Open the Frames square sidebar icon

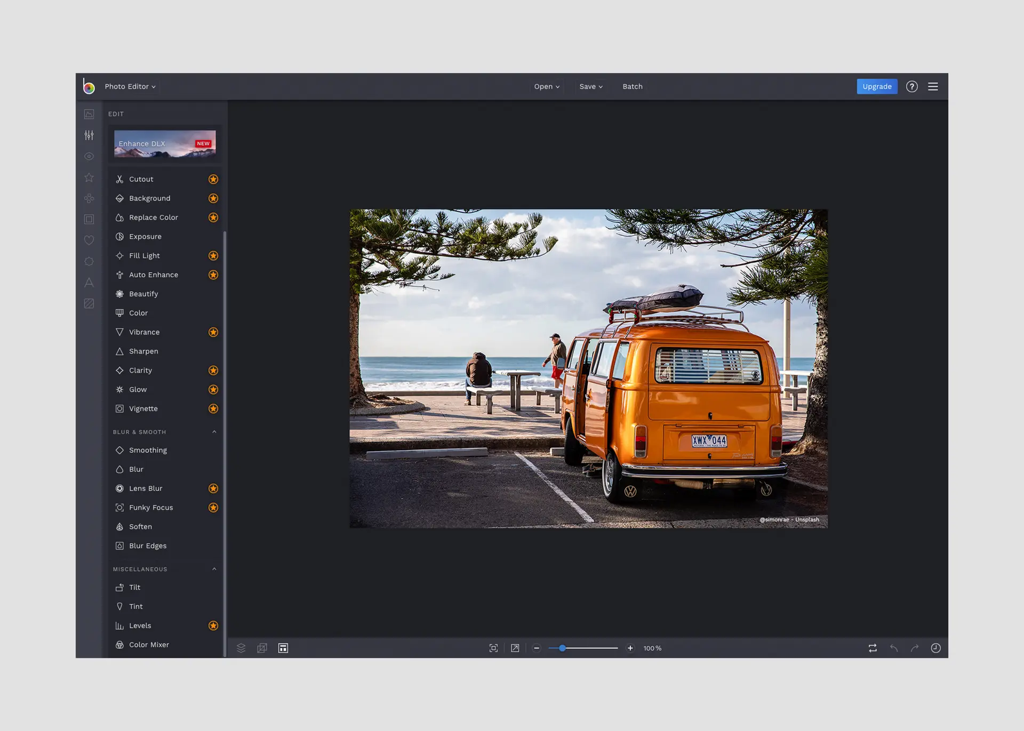click(x=89, y=219)
